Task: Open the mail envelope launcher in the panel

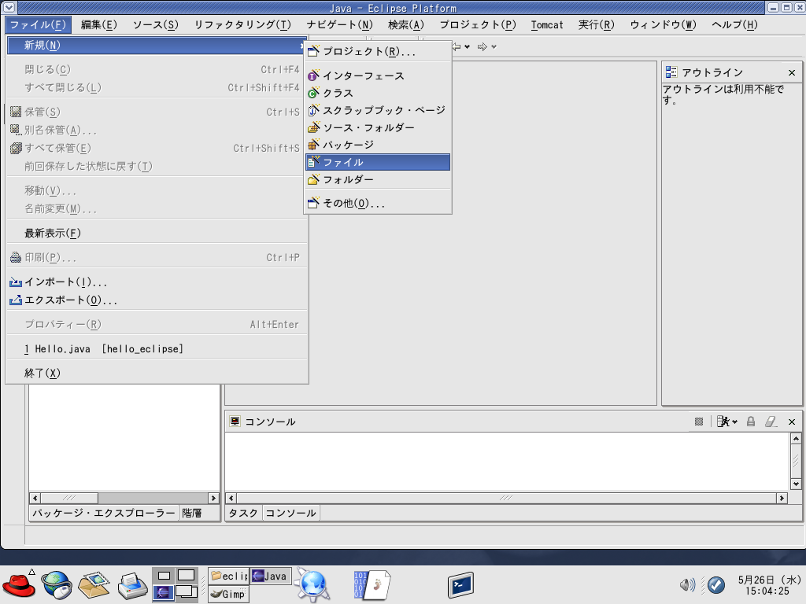Action: point(94,584)
